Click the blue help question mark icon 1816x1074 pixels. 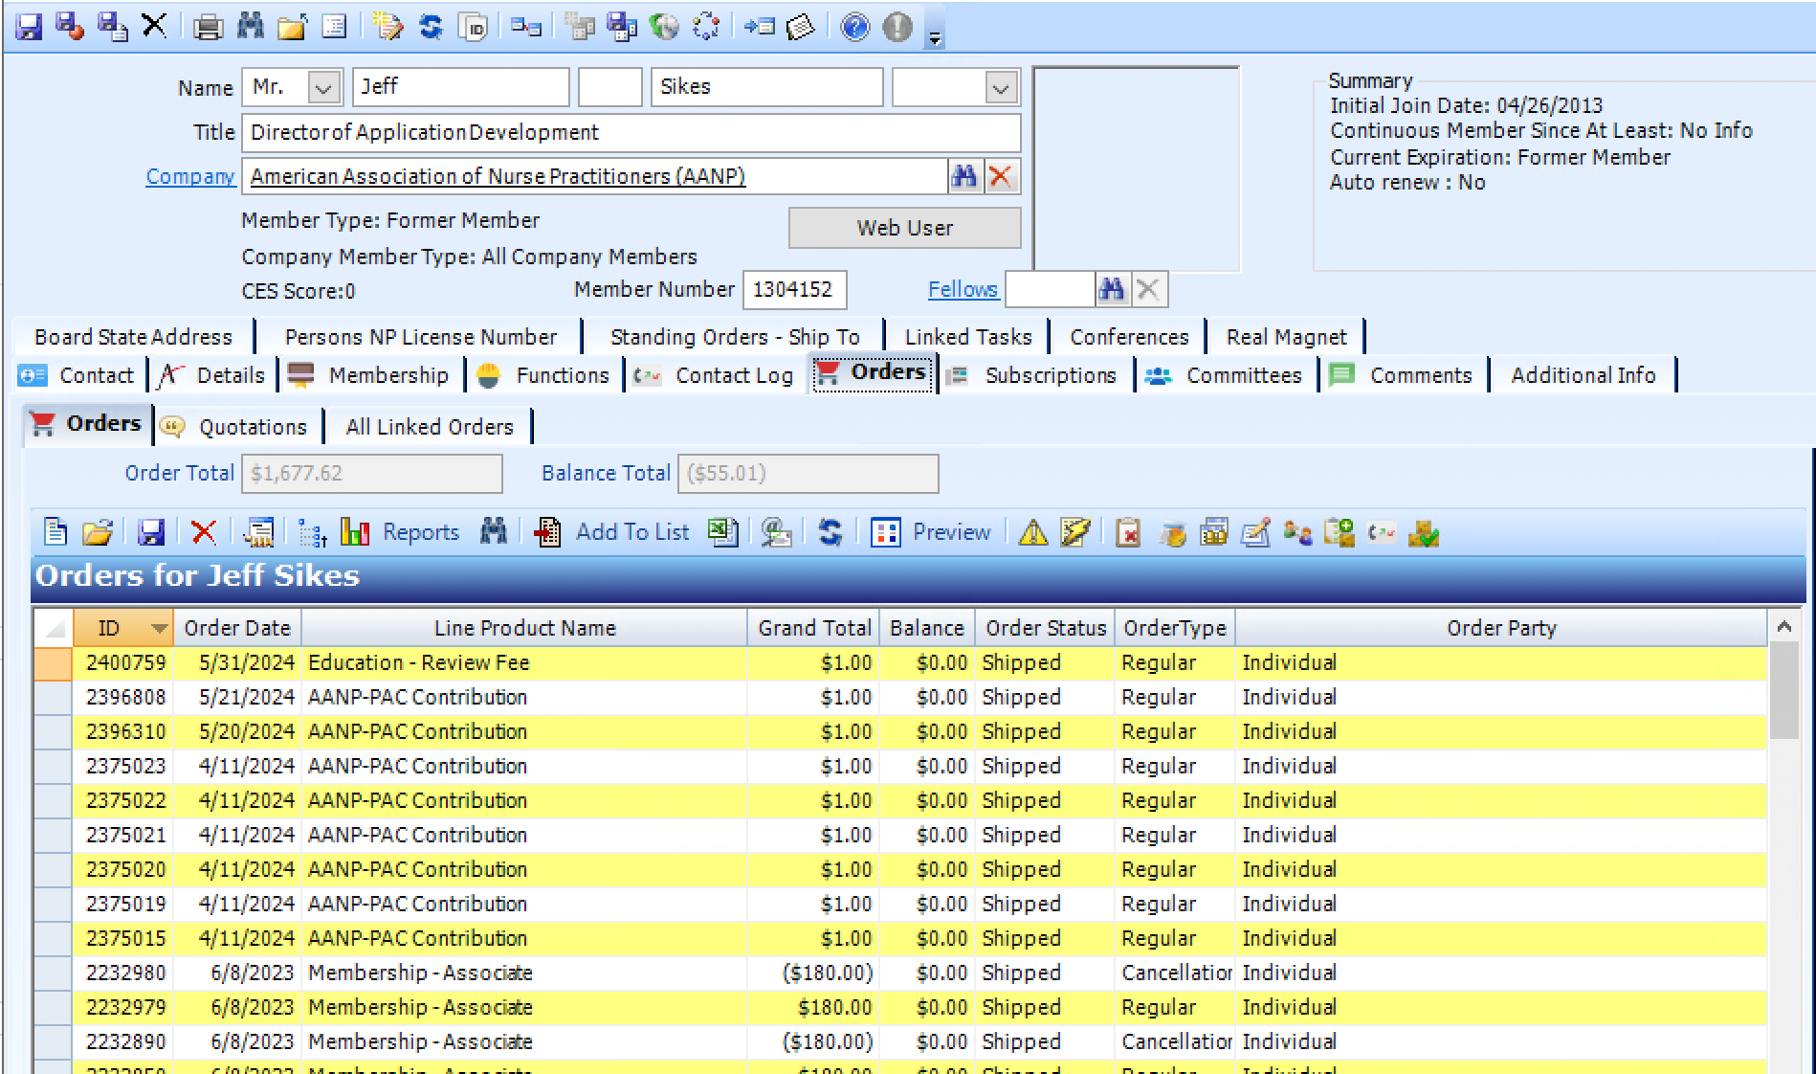point(854,27)
